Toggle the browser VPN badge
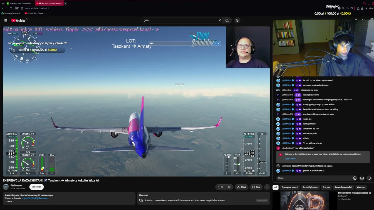 coord(17,8)
